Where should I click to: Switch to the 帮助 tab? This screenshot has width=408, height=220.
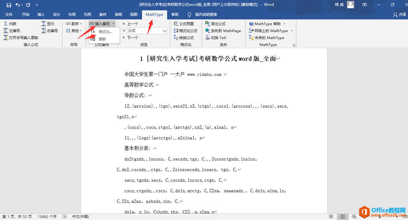coord(175,15)
